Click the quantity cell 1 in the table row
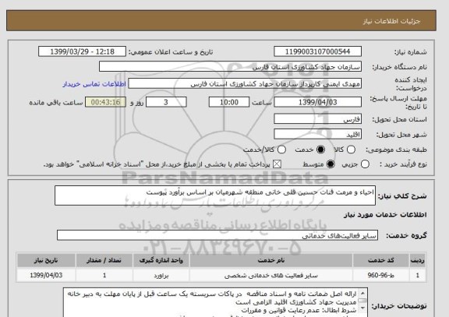The width and height of the screenshot is (449, 317). pos(104,276)
